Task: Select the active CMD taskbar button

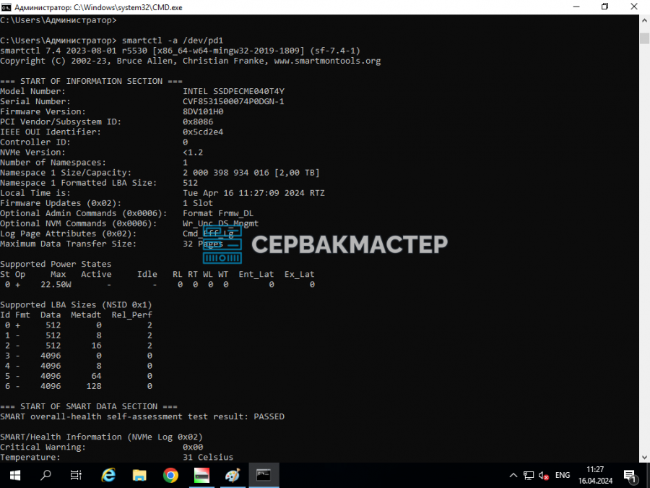Action: pos(264,475)
